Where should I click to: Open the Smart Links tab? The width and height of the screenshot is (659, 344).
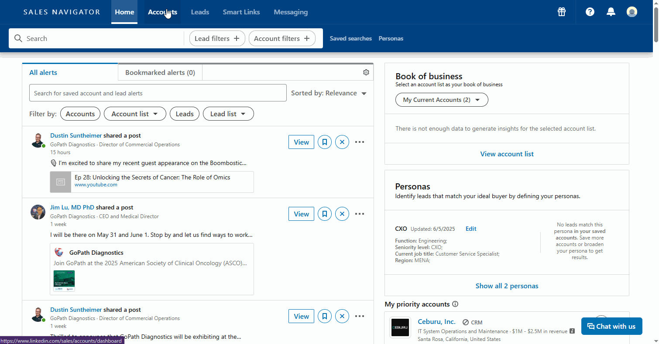coord(241,12)
